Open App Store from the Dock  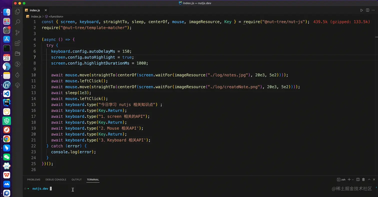pos(7,39)
